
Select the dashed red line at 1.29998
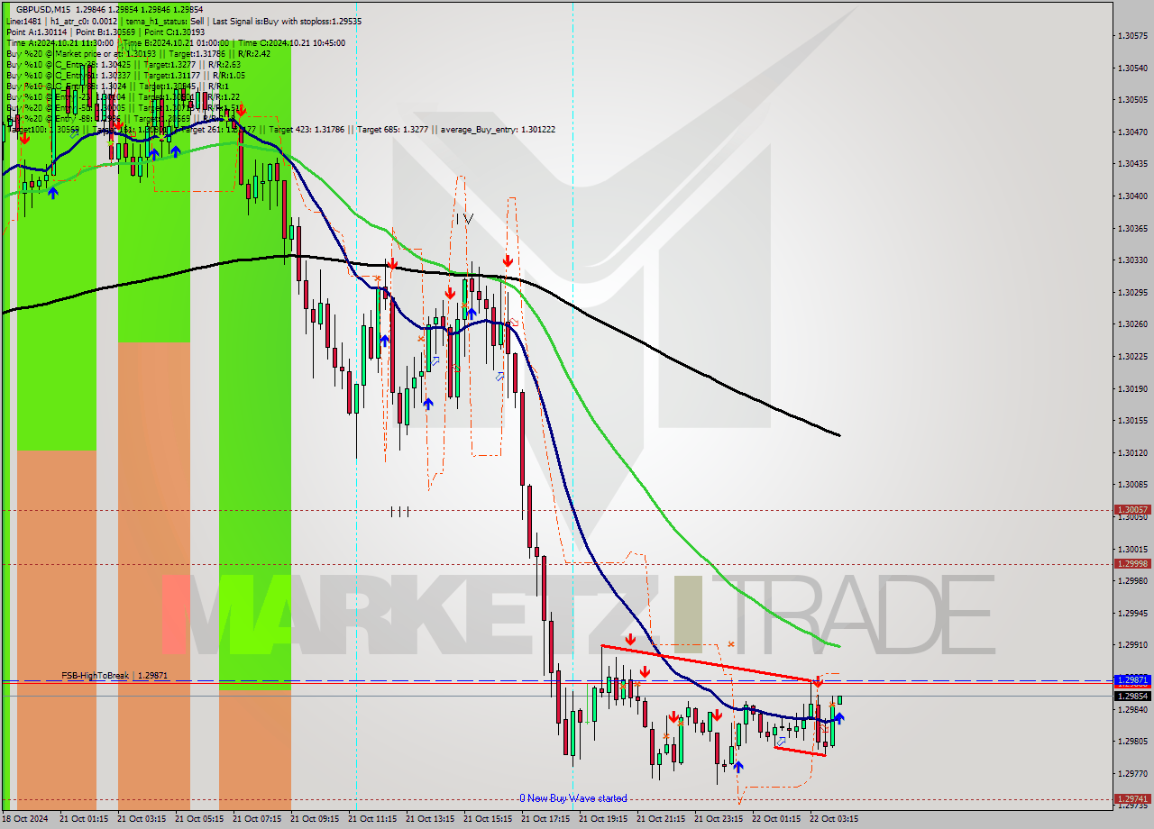[x=557, y=564]
